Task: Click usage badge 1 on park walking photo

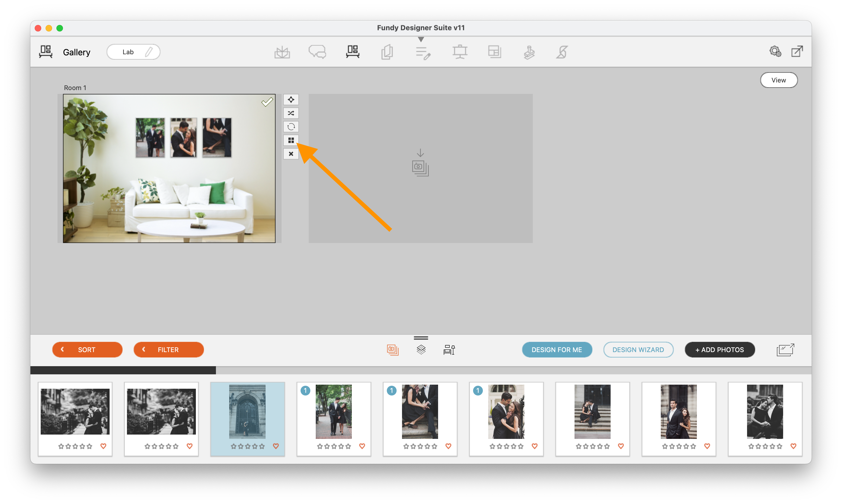Action: pos(305,391)
